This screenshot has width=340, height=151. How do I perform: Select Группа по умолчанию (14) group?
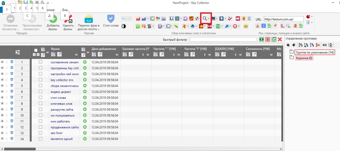[315, 52]
